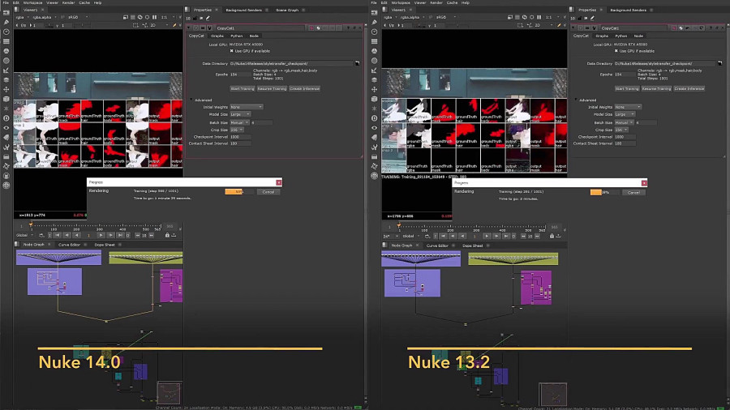
Task: Open Filter nodes in Nuke 14.0 toolbar
Action: pyautogui.click(x=6, y=61)
